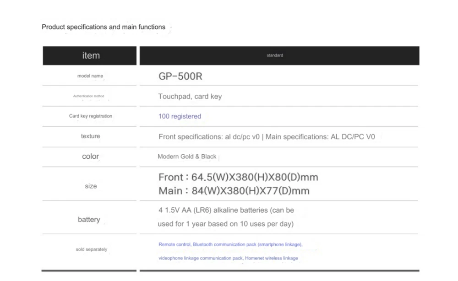Click the GP-500R model value
The image size is (458, 281).
pyautogui.click(x=180, y=76)
